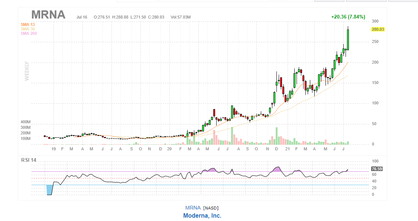Select the SMA 30 legend label

(x=27, y=29)
